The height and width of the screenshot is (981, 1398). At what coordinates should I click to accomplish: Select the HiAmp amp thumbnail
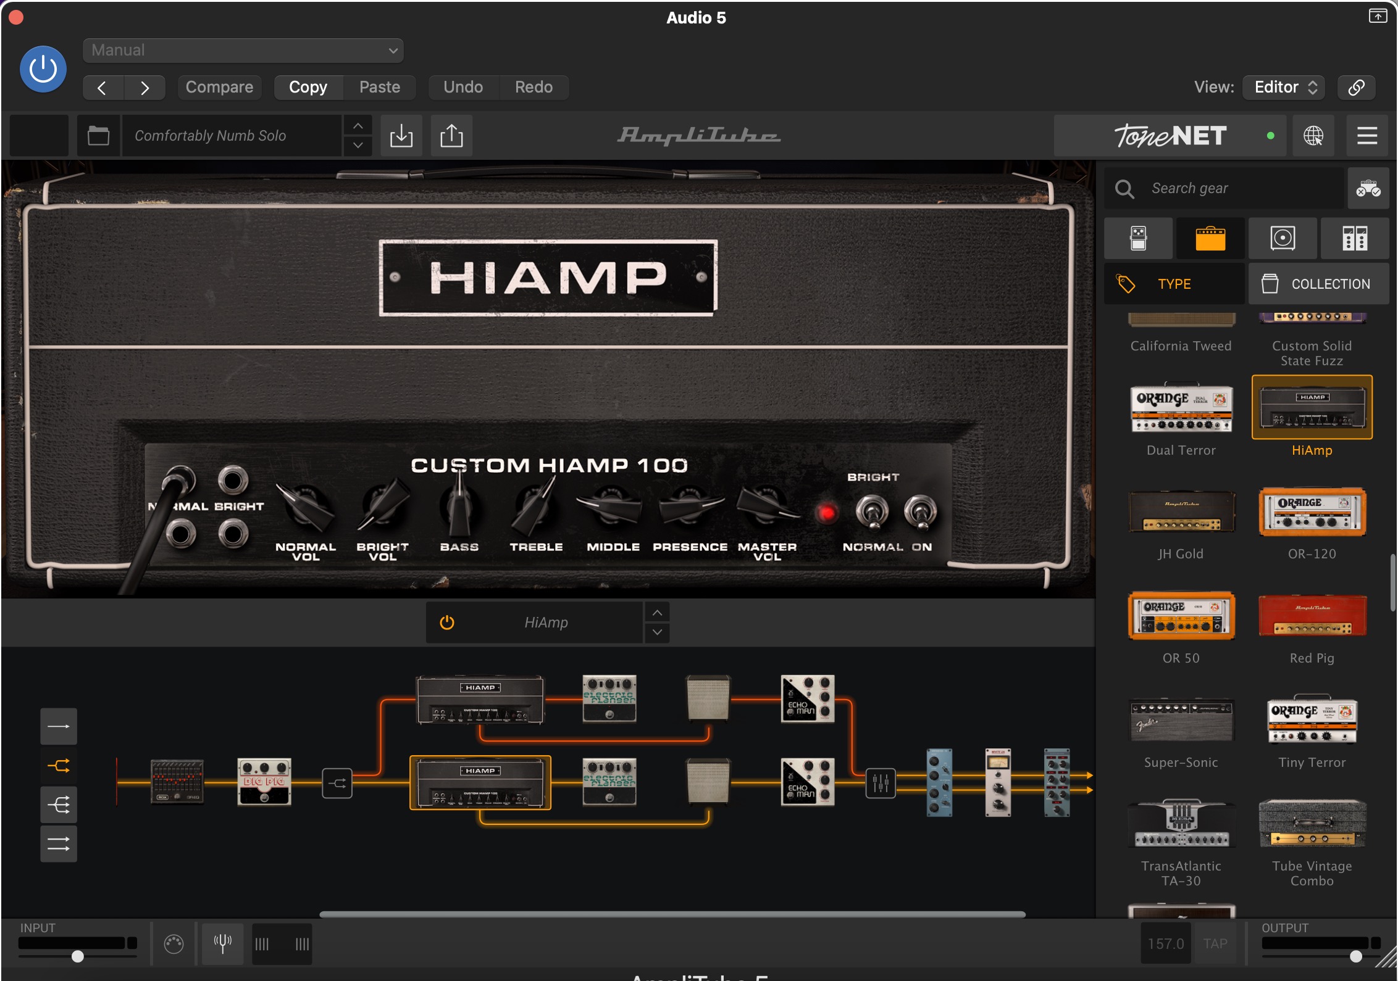click(x=1312, y=408)
